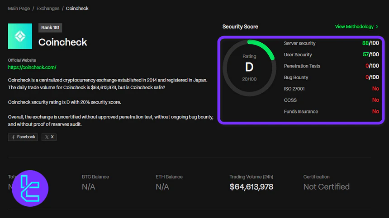Share via the Facebook button

click(x=23, y=137)
